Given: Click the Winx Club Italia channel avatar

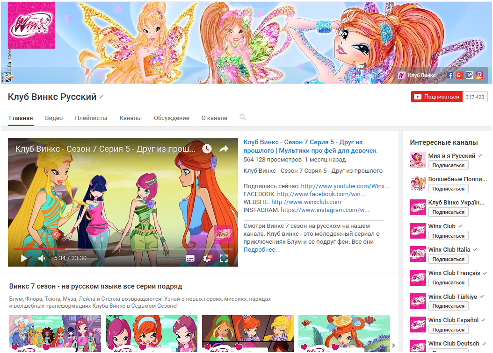Looking at the screenshot, I should click(x=418, y=254).
